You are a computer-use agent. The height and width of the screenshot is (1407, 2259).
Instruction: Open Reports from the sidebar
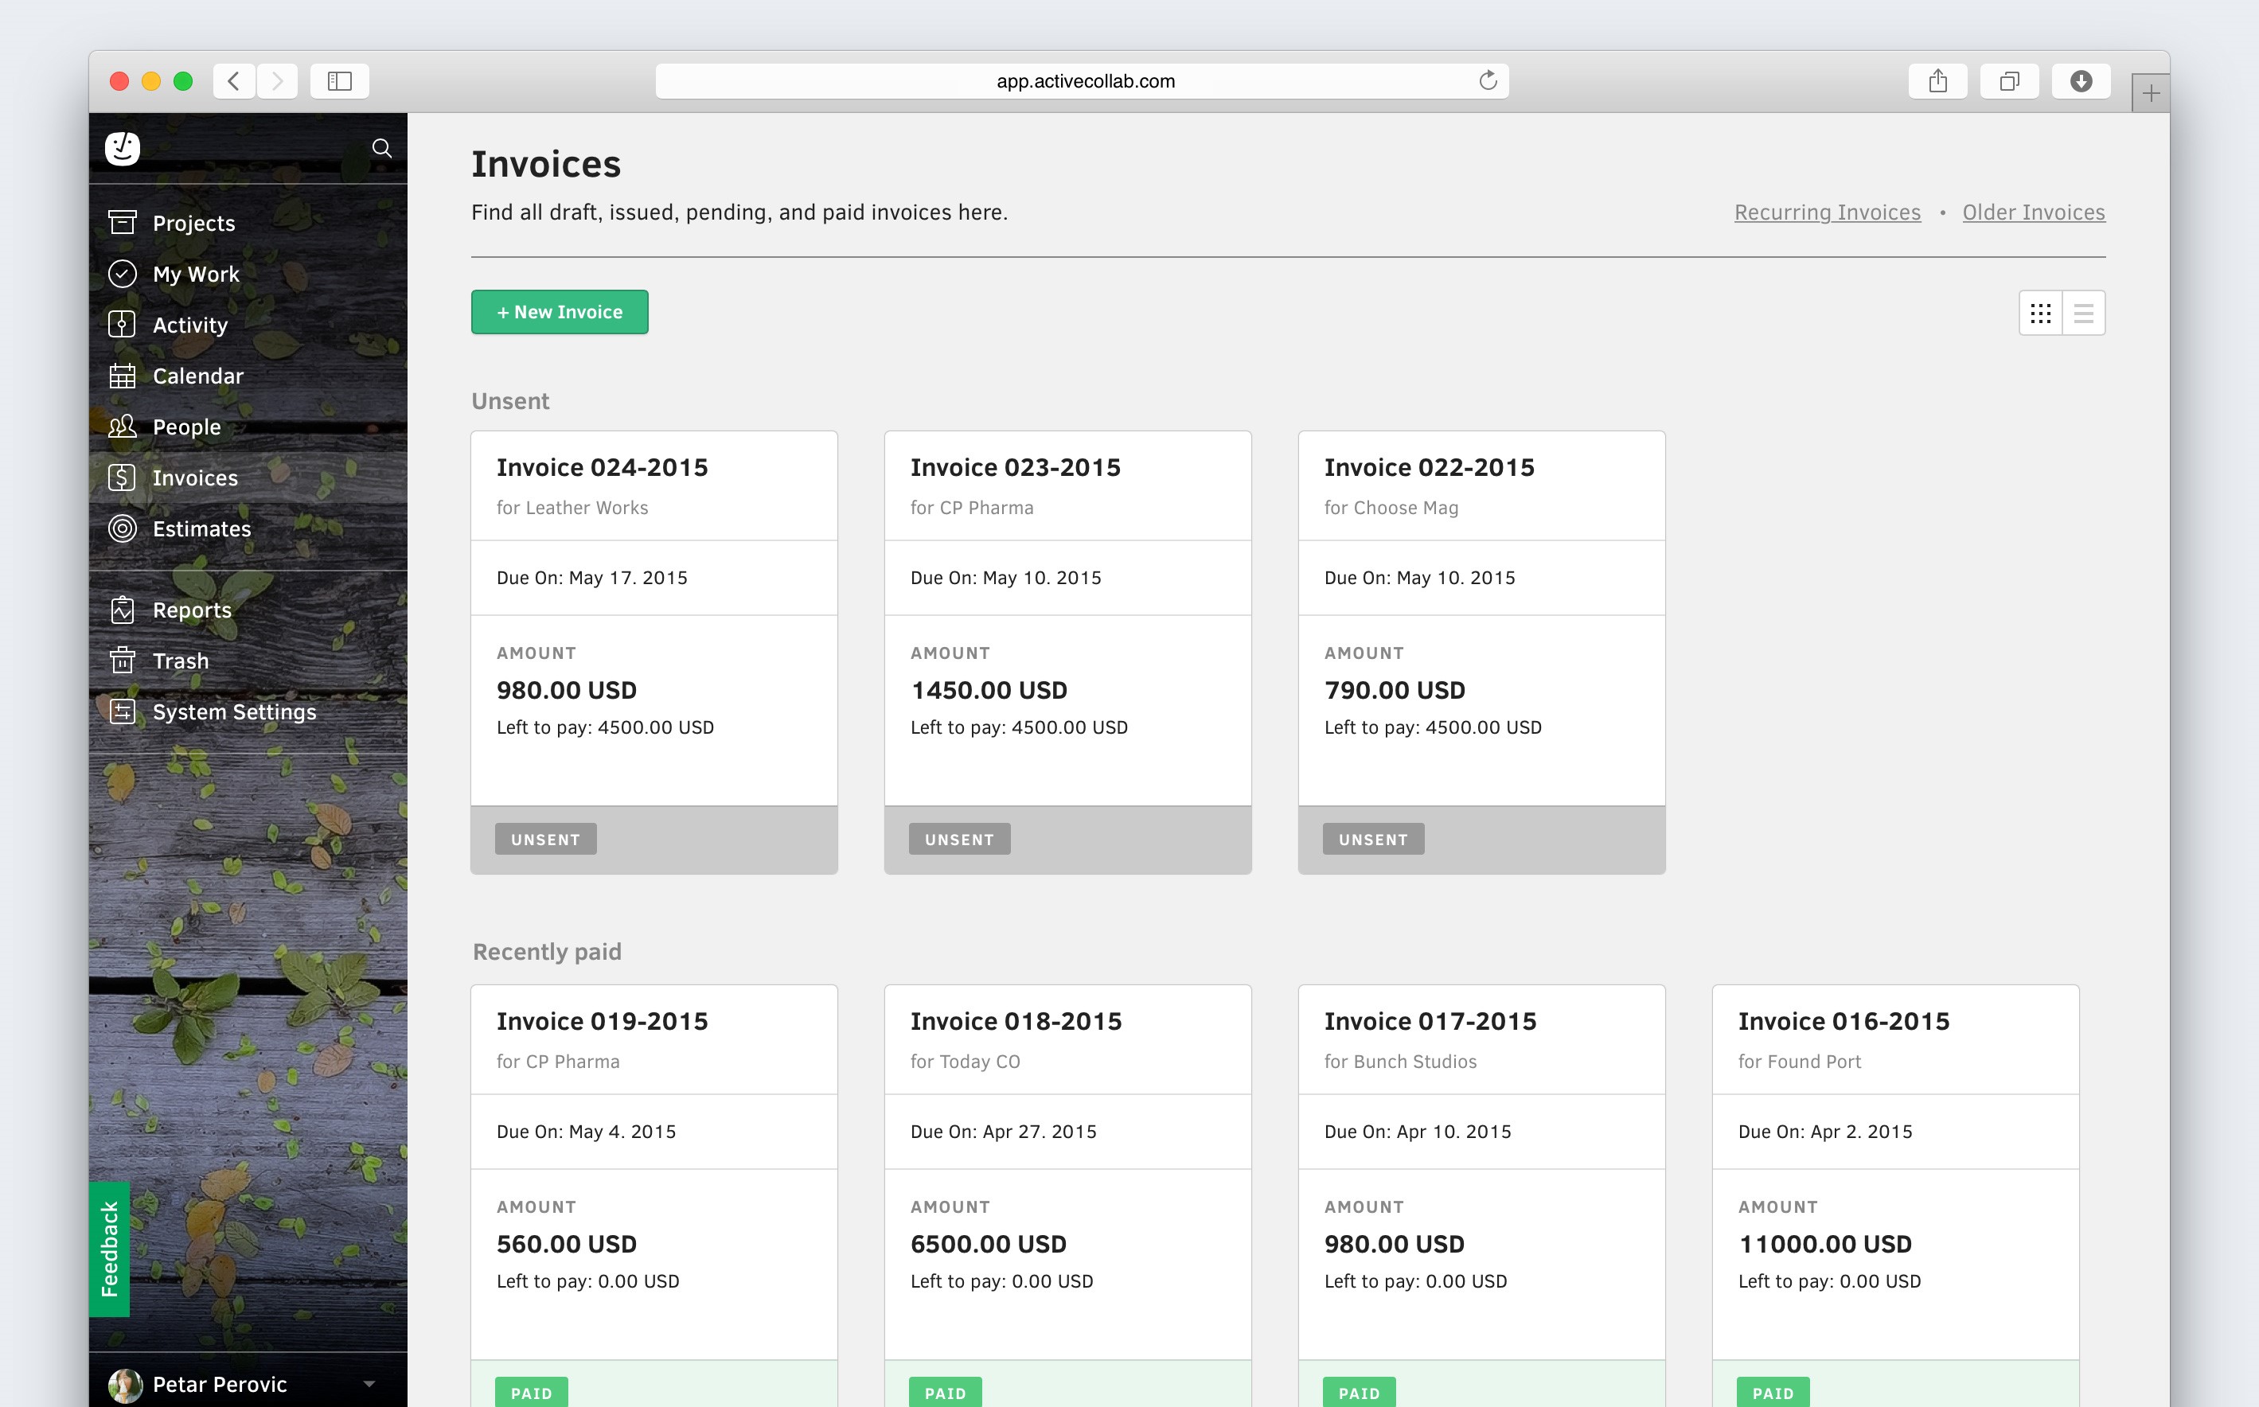(192, 610)
